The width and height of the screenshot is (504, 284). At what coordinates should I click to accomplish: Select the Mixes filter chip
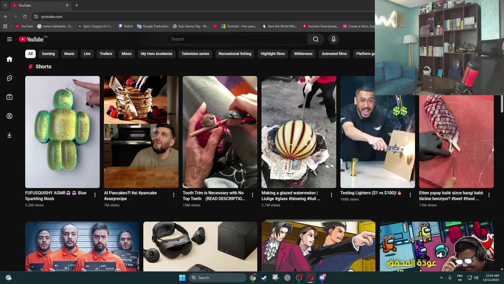126,54
